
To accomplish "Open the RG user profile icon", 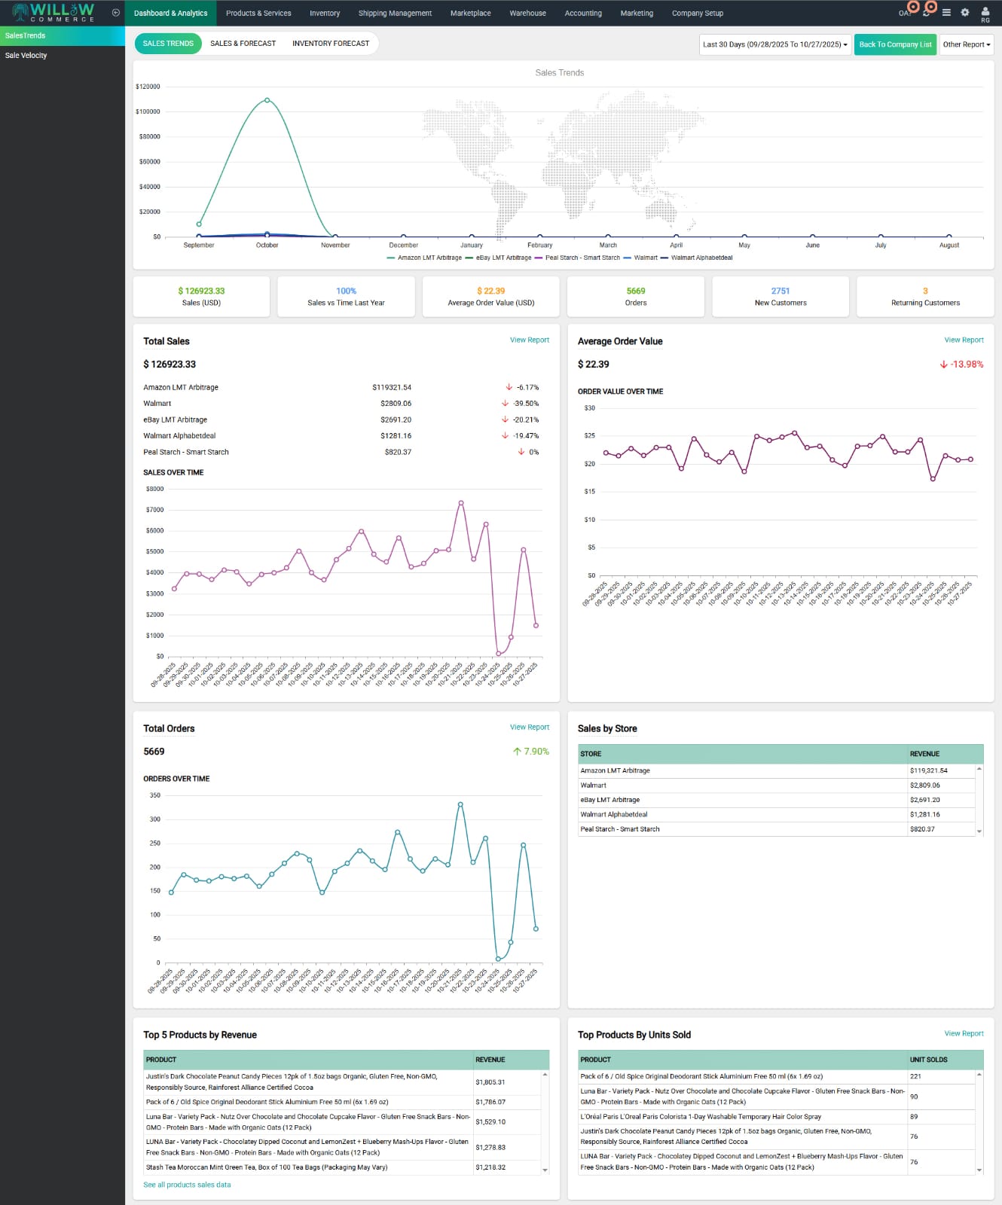I will (985, 13).
